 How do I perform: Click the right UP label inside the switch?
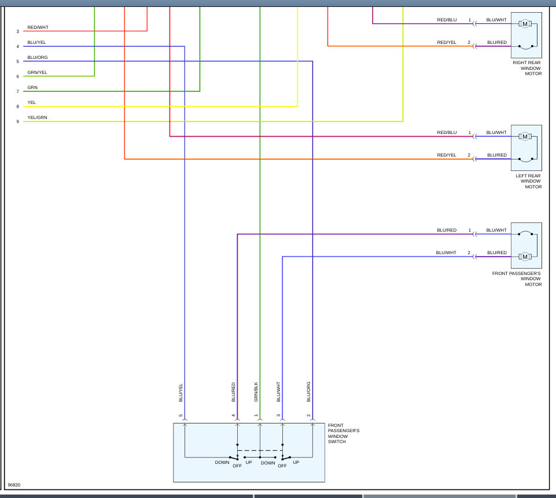296,462
